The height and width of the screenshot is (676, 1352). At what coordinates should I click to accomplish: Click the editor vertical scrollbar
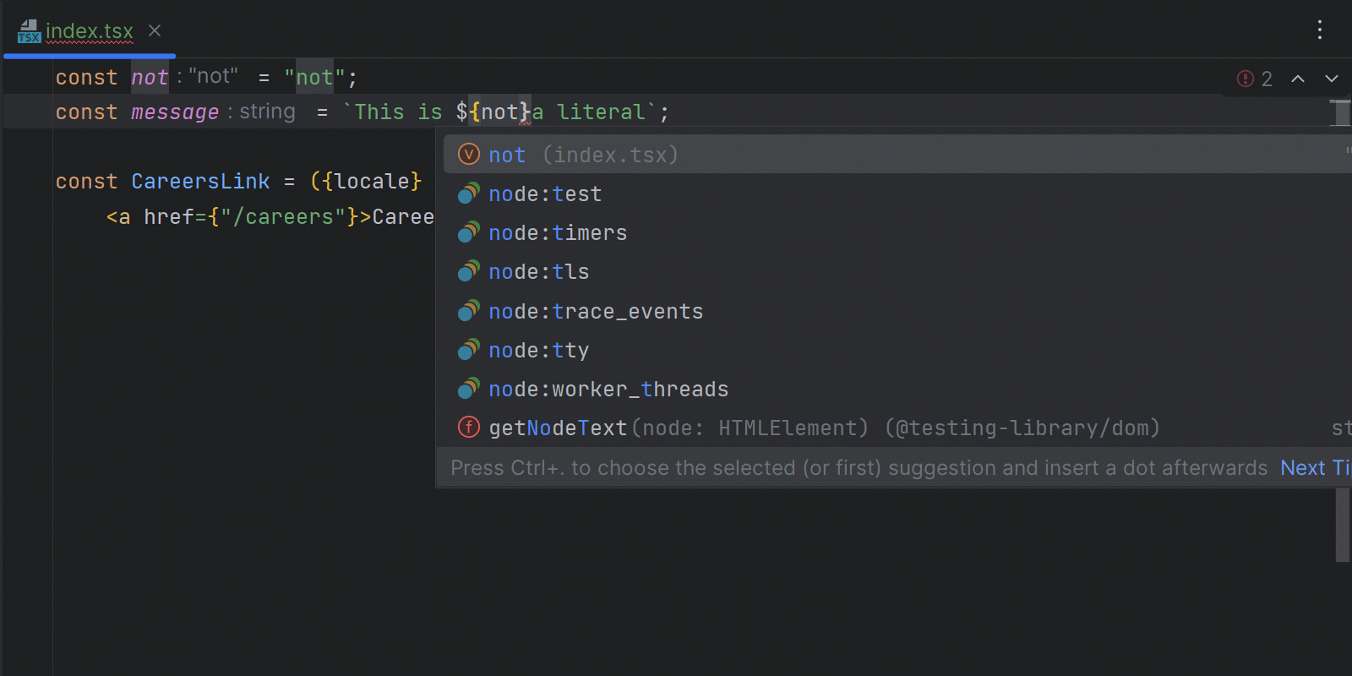[1342, 524]
